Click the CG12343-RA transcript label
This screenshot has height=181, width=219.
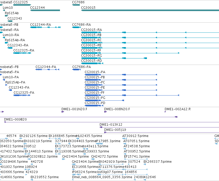pos(18,45)
